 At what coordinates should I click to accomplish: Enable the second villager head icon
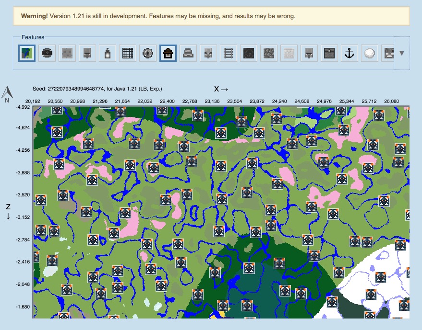[x=309, y=53]
